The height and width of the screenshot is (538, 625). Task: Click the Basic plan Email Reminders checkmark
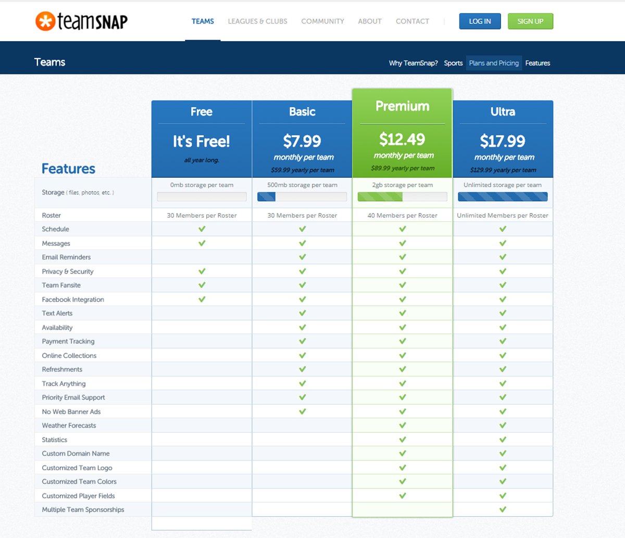pyautogui.click(x=302, y=257)
